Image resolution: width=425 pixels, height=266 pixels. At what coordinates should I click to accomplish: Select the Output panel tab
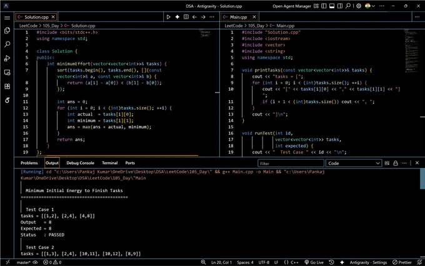click(x=52, y=163)
